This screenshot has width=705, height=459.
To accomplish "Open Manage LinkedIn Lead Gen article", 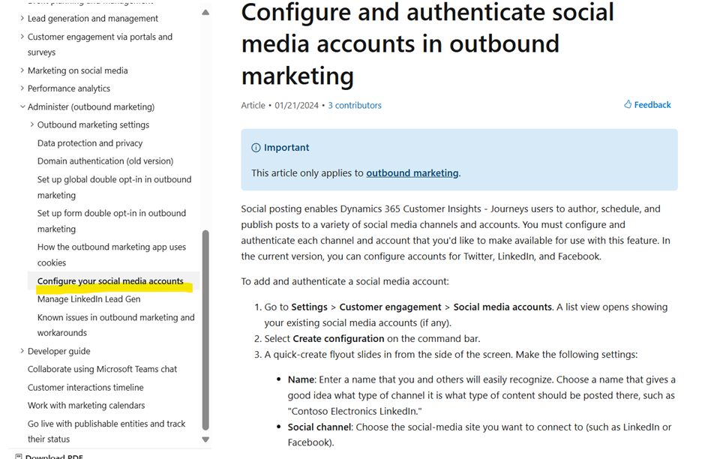I will point(88,299).
